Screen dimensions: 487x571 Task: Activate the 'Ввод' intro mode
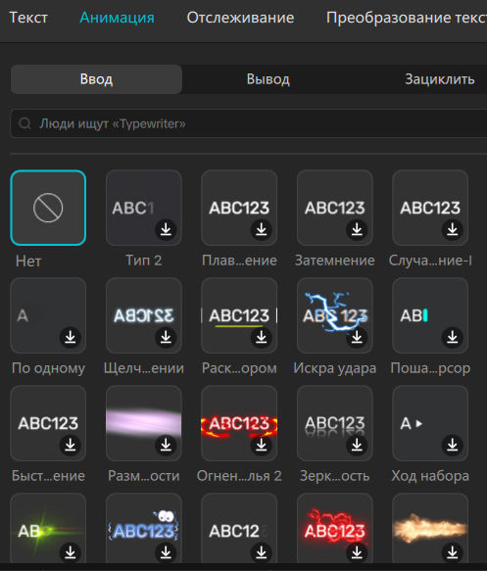(96, 79)
